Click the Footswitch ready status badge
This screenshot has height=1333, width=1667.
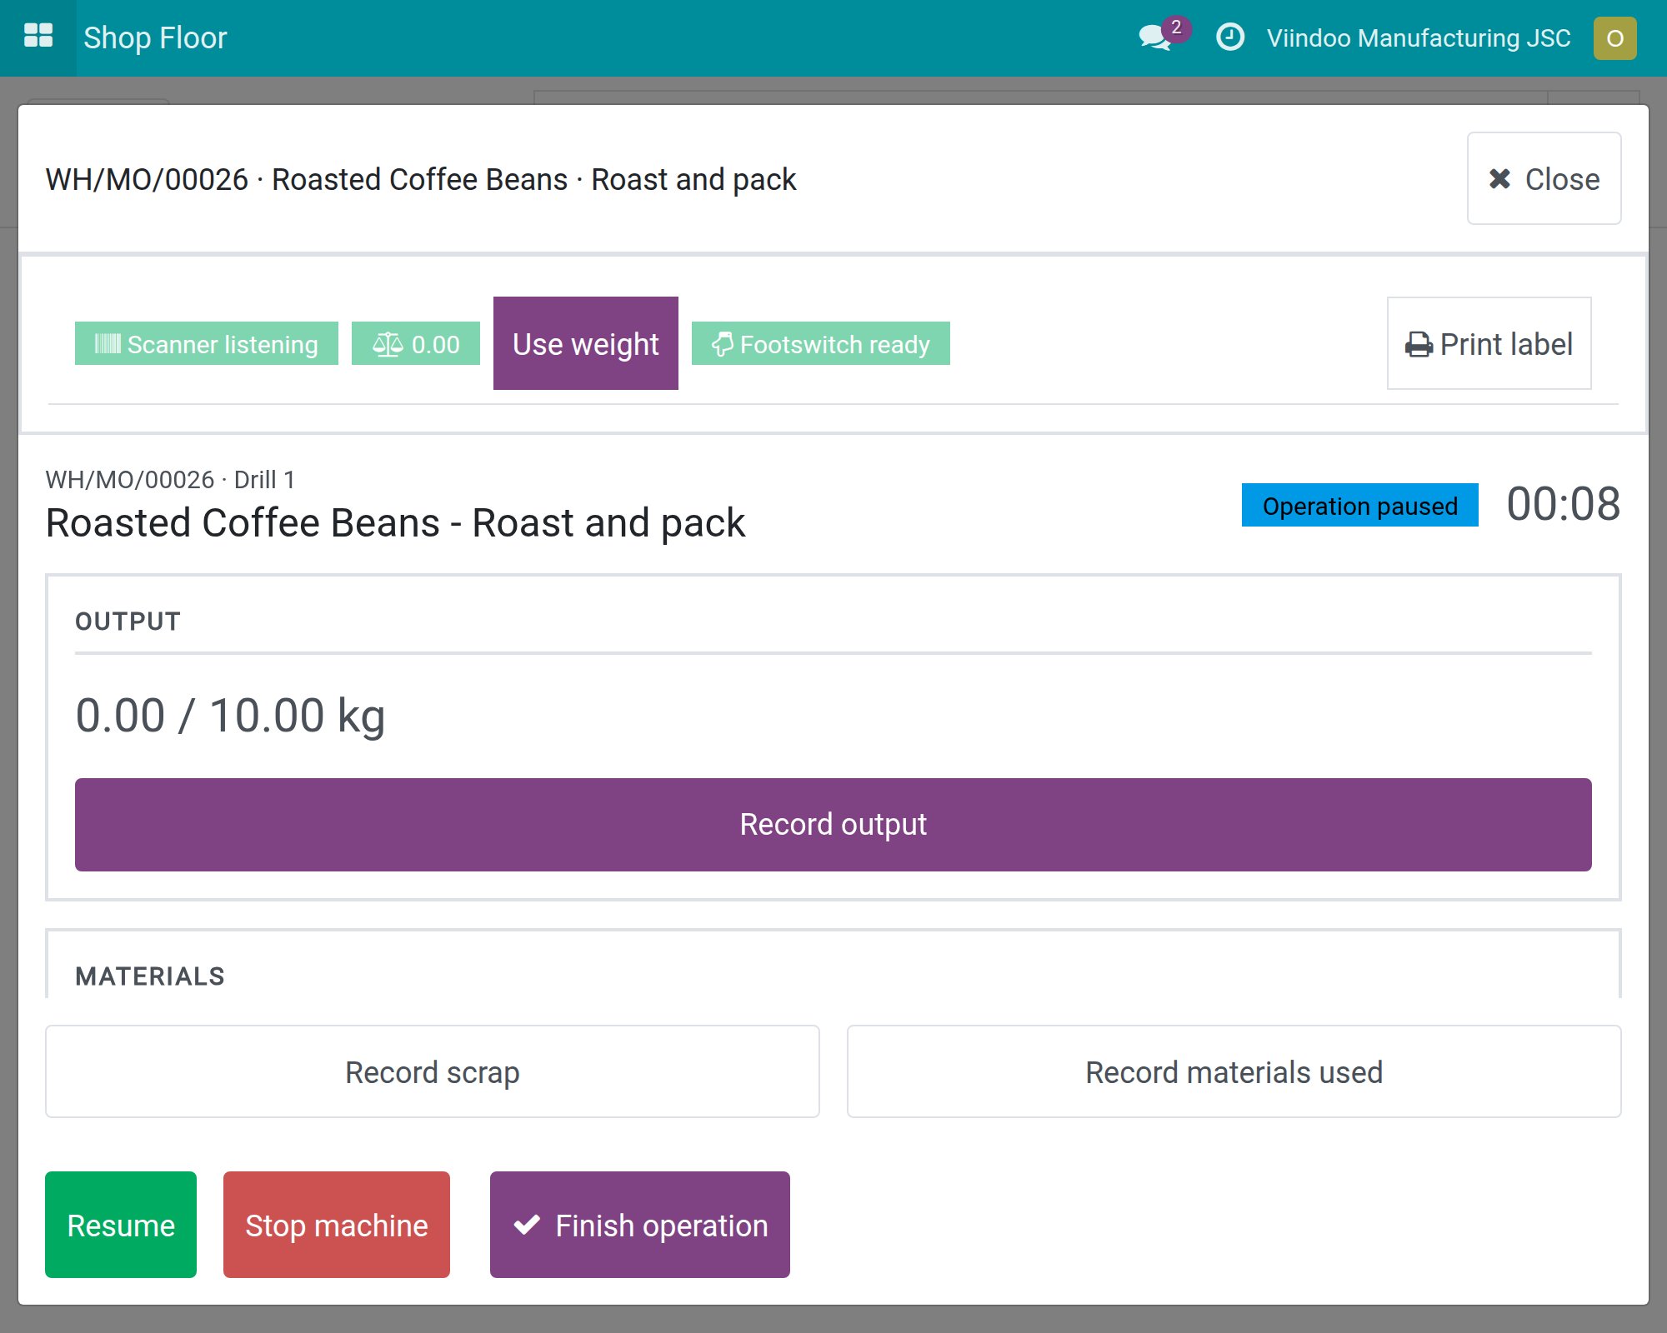pos(821,343)
